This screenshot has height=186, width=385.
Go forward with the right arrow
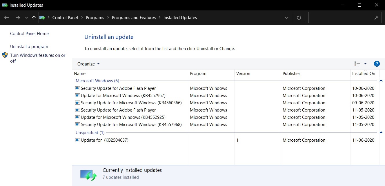(x=18, y=18)
